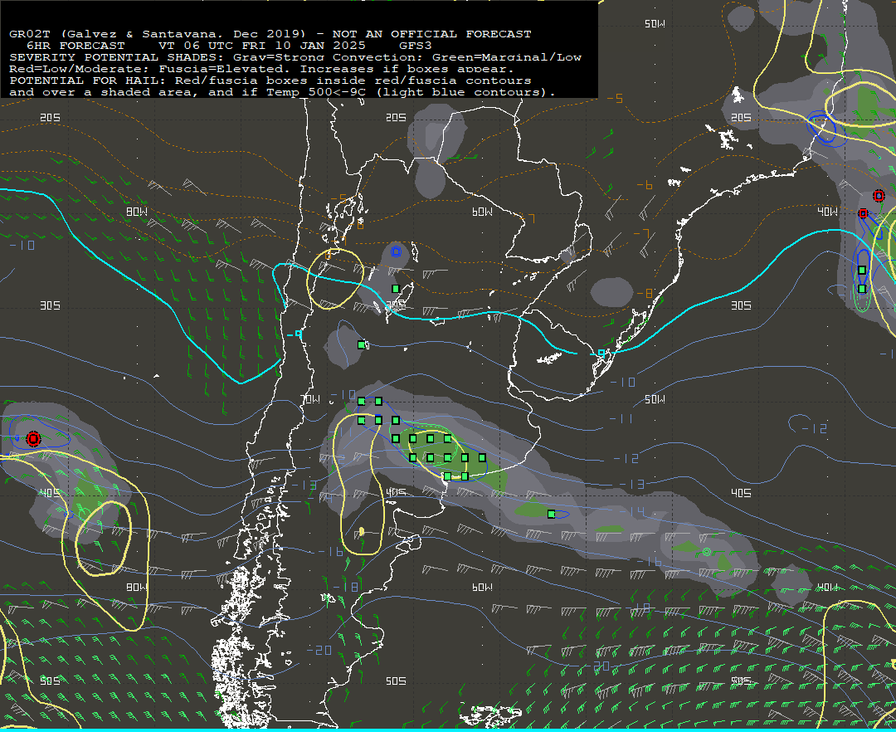Viewport: 896px width, 732px height.
Task: Select the '6HR FORECAST' text
Action: coord(75,46)
